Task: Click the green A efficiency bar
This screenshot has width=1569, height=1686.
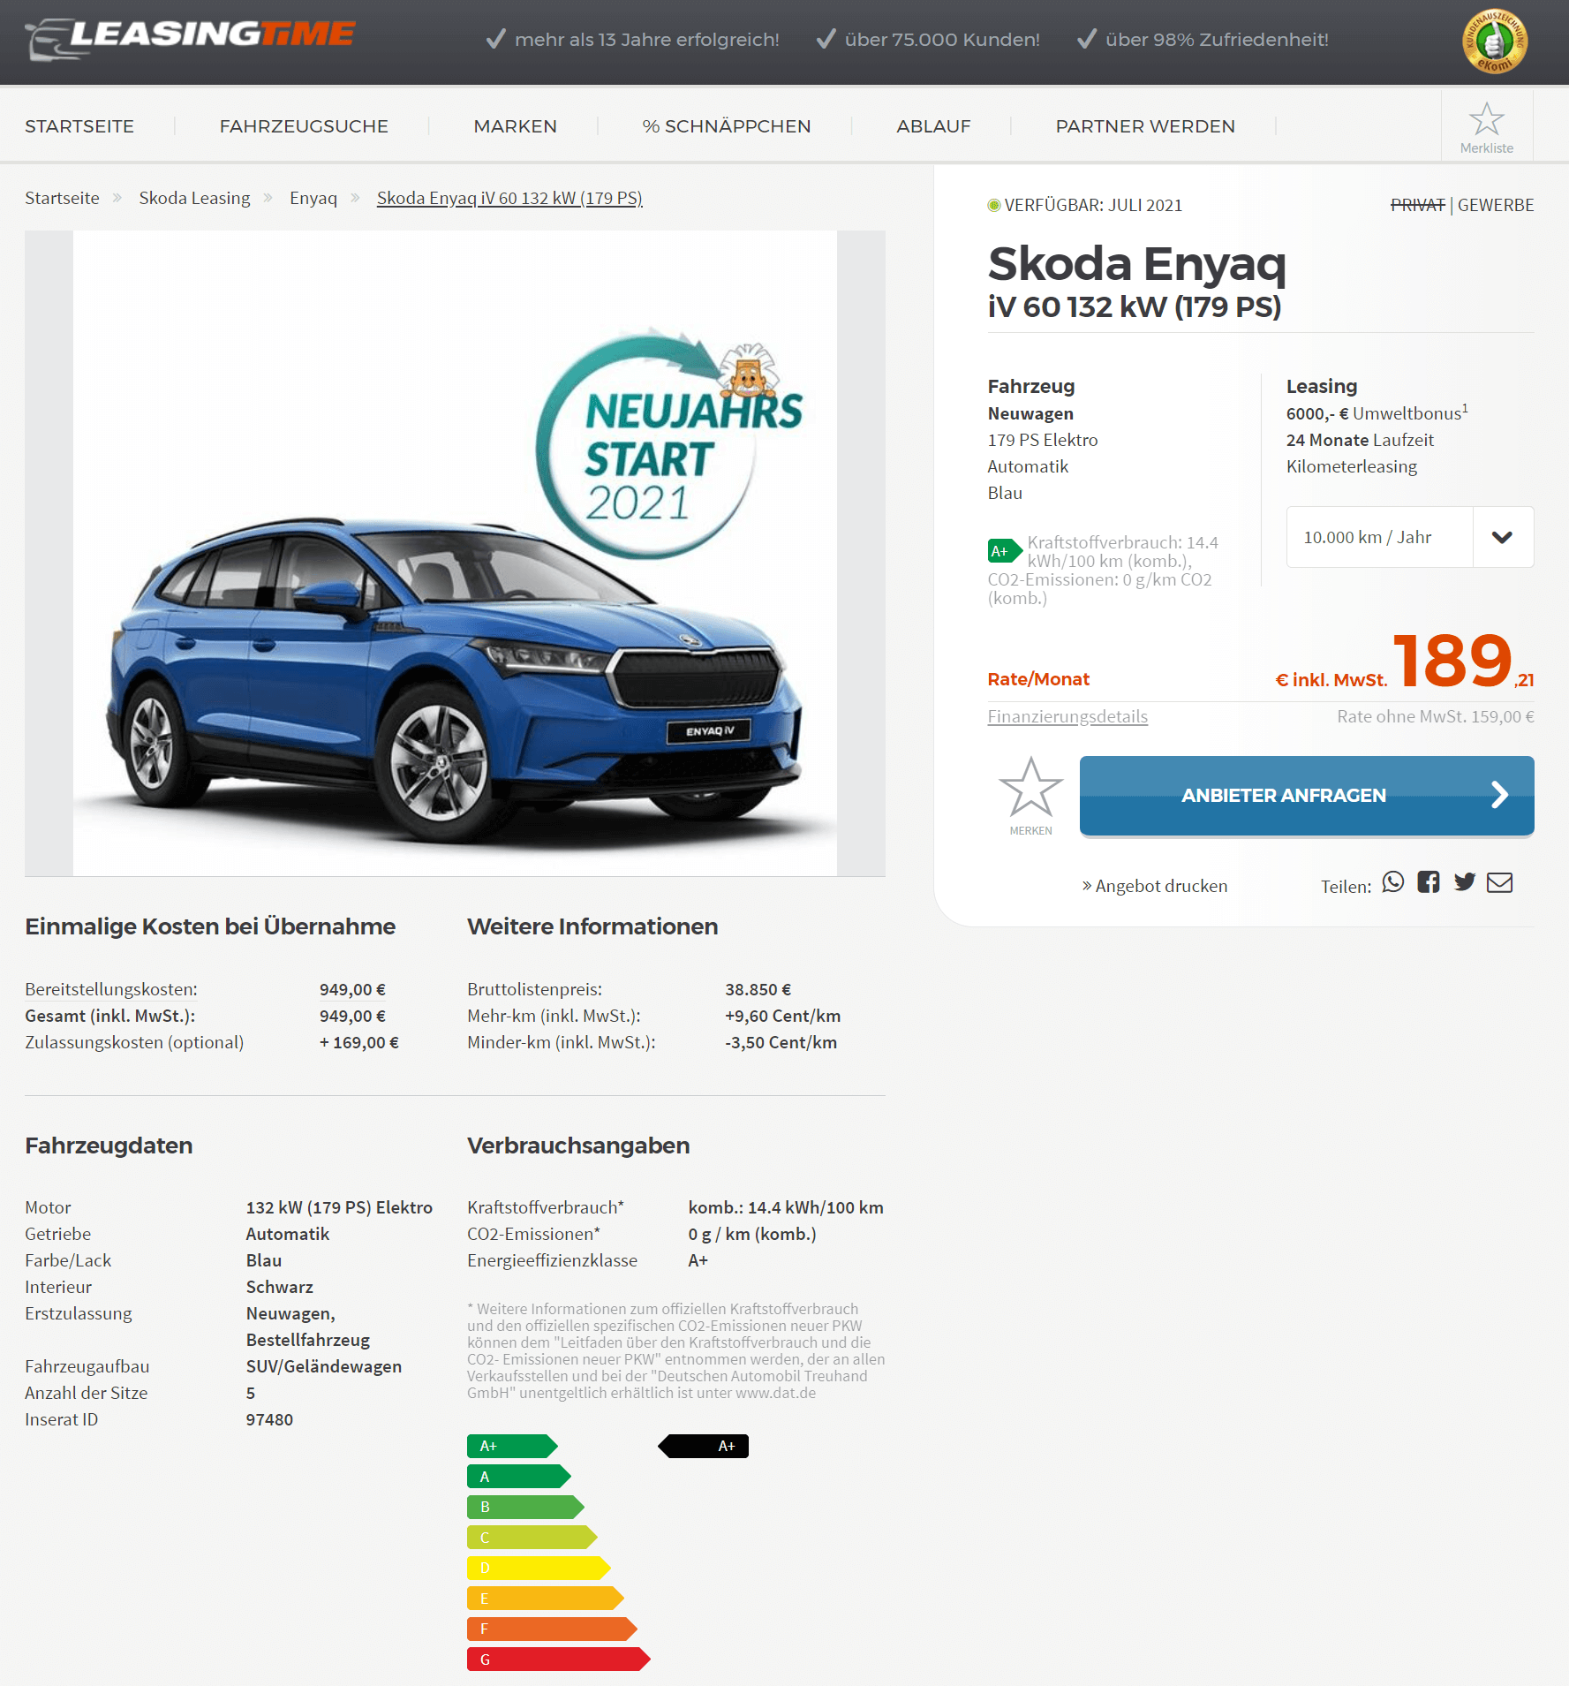Action: tap(519, 1477)
